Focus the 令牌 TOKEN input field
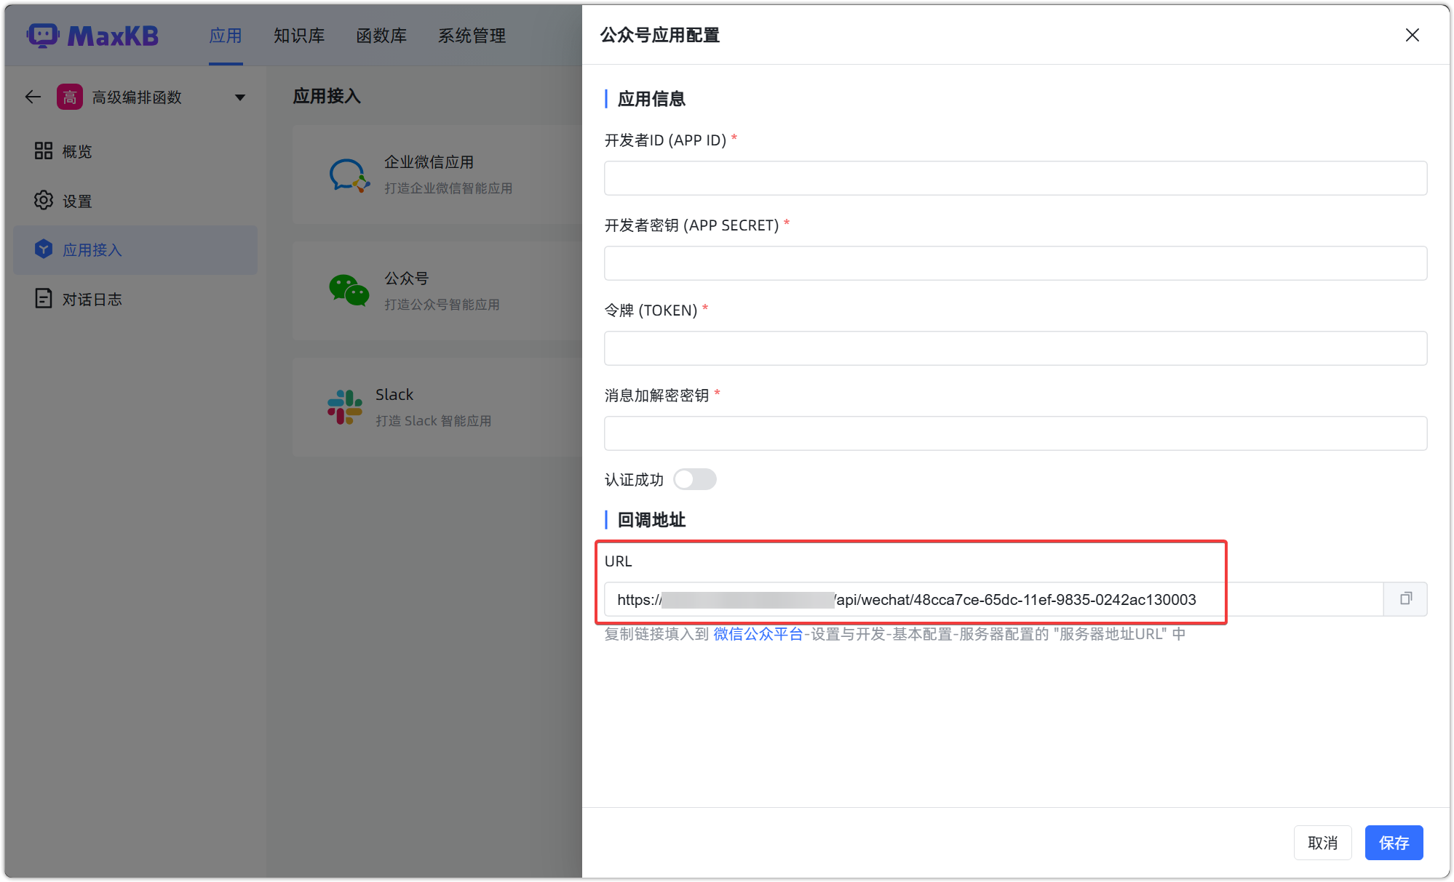 [1014, 348]
